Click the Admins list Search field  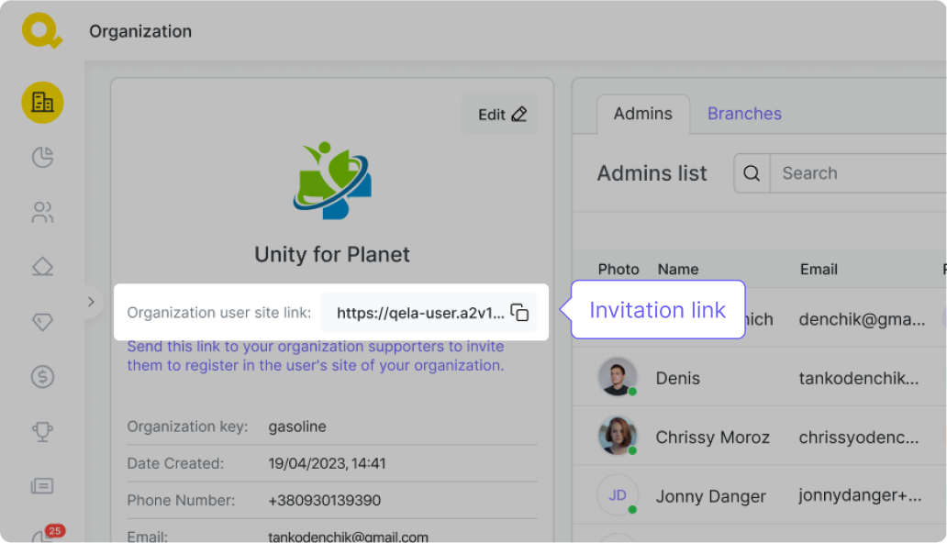tap(853, 173)
